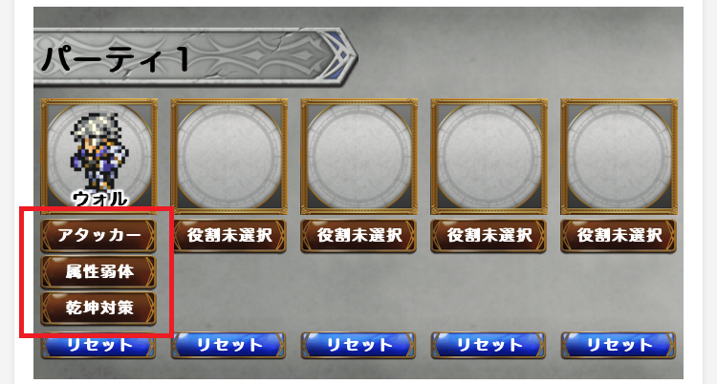Click the パーティ1 header banner
Image resolution: width=717 pixels, height=384 pixels.
coord(196,57)
